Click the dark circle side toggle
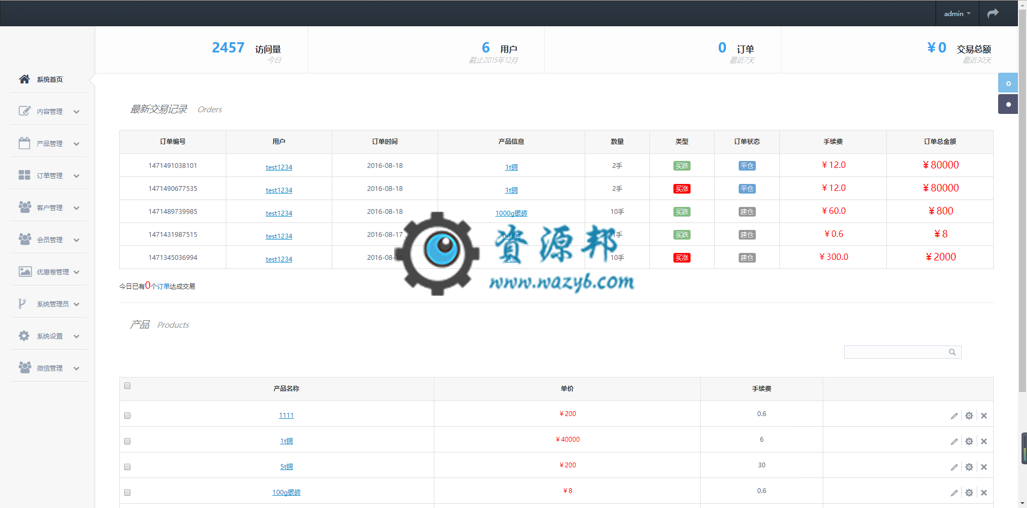This screenshot has height=508, width=1027. (1008, 104)
